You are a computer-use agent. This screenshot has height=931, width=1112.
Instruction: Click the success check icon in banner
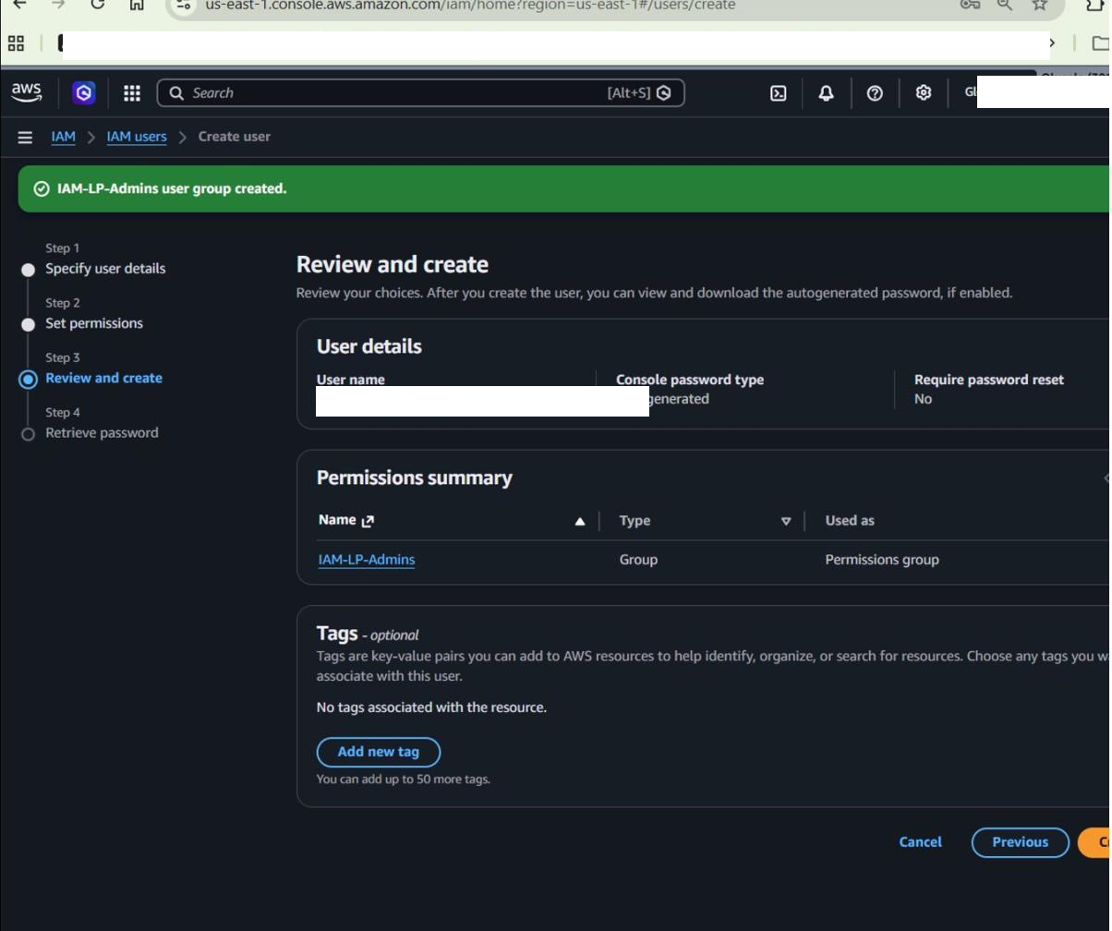click(x=41, y=189)
